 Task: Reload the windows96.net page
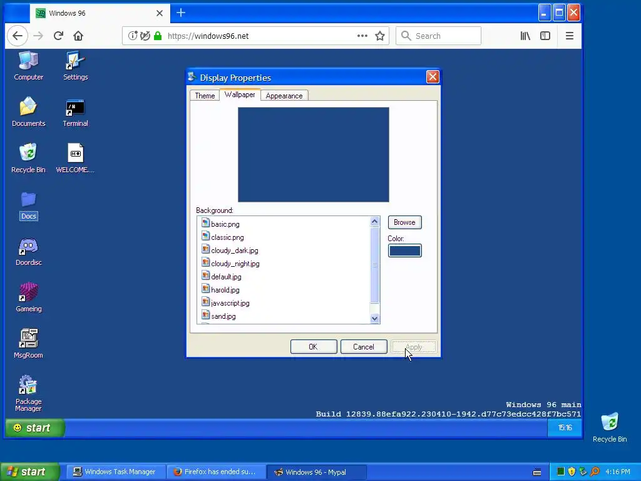pos(58,36)
